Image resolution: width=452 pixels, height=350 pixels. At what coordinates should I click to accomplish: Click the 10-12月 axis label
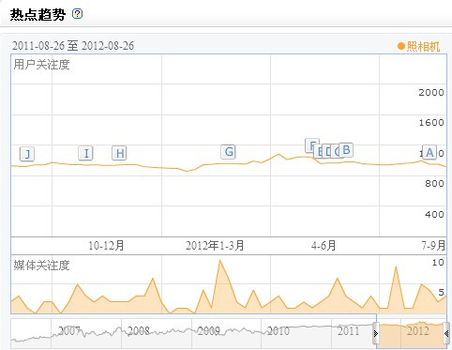pos(106,246)
